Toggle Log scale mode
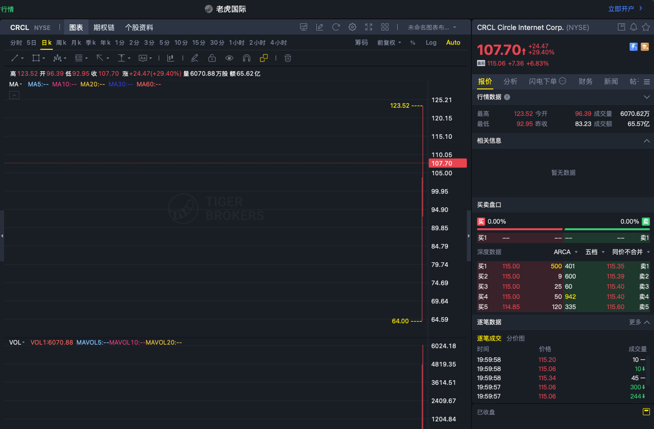Image resolution: width=654 pixels, height=429 pixels. click(x=431, y=43)
